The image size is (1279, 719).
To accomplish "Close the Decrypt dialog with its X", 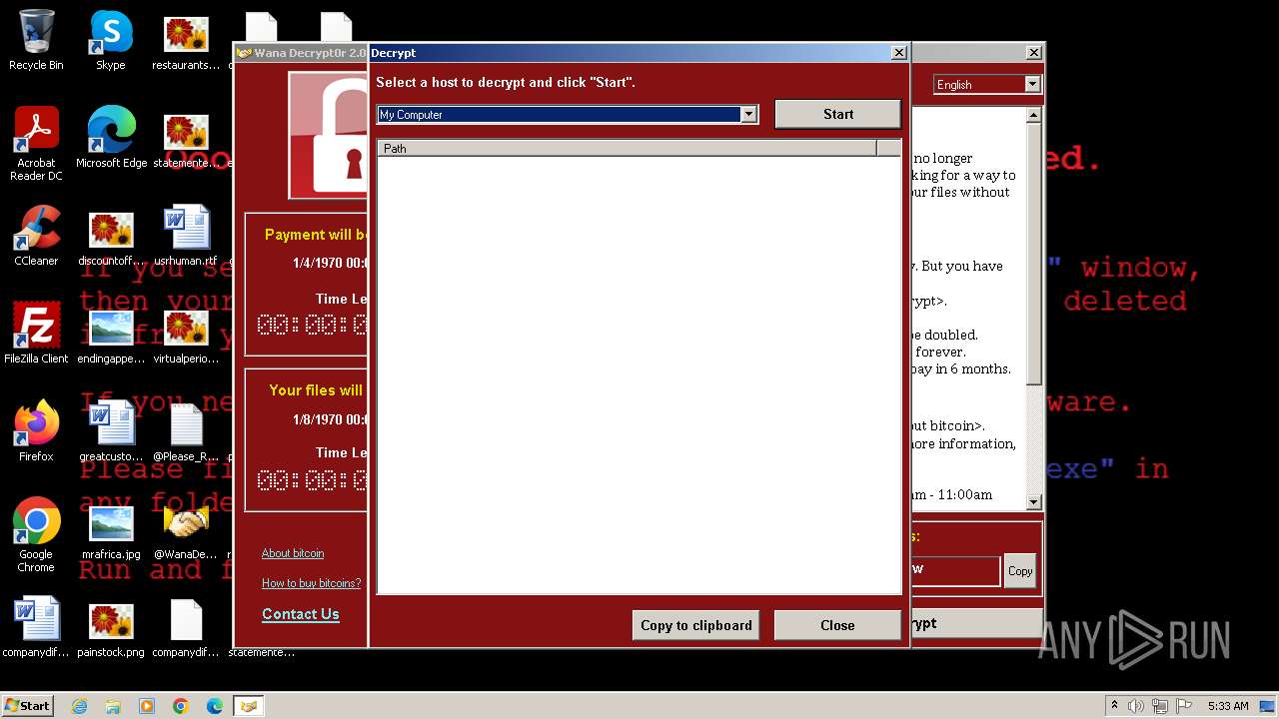I will point(898,53).
